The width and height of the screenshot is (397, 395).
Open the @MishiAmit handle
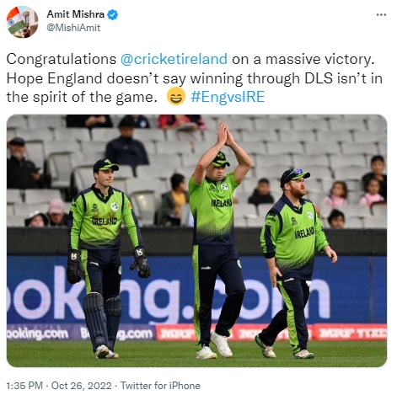[73, 28]
